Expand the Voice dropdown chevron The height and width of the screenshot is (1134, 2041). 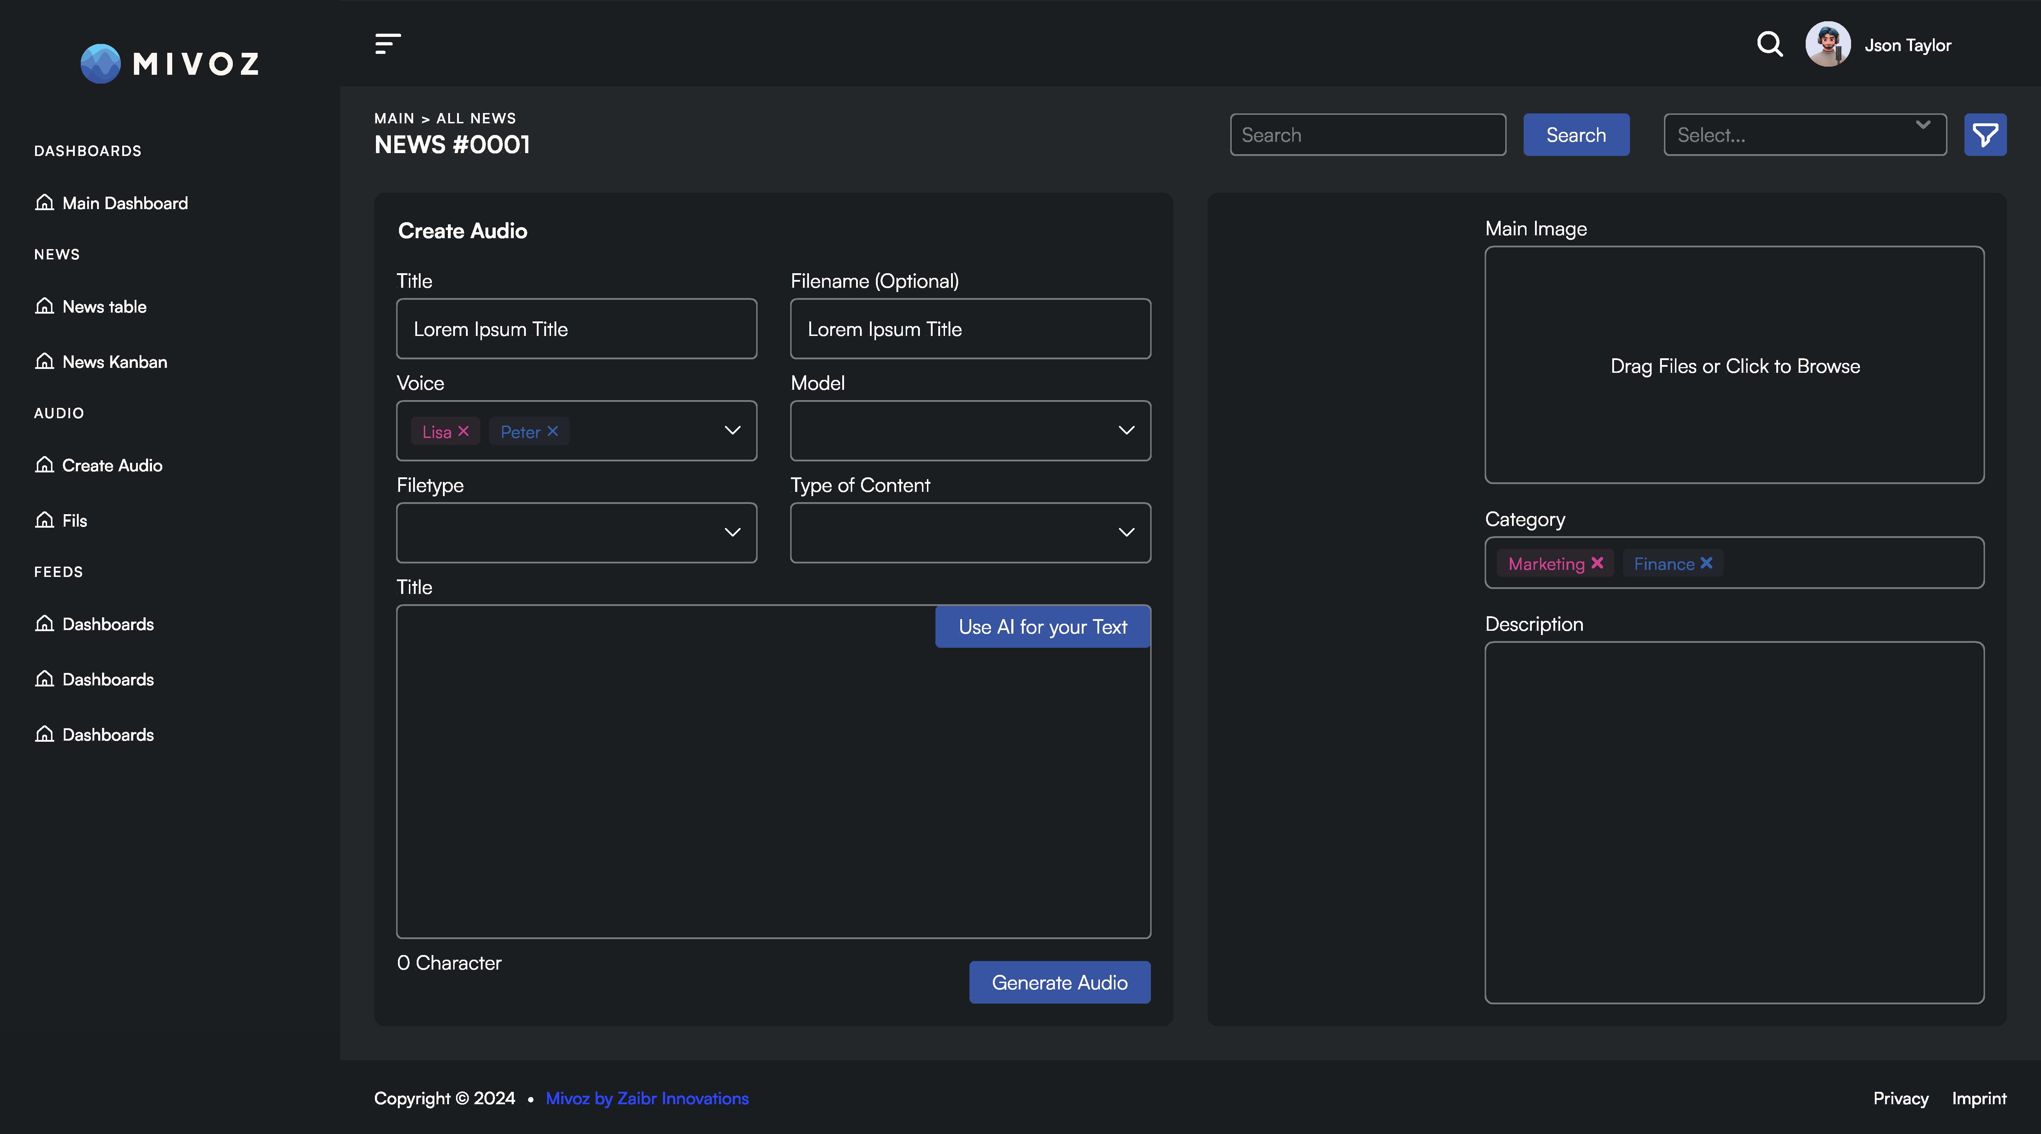tap(732, 430)
